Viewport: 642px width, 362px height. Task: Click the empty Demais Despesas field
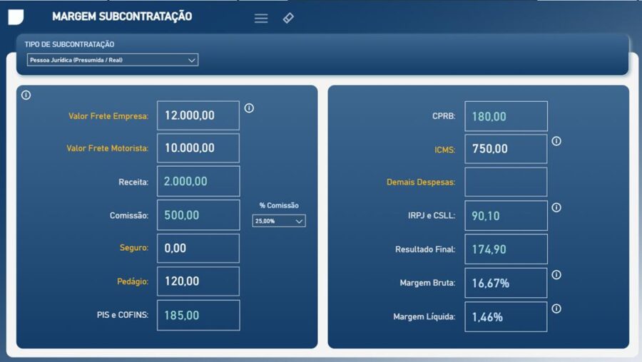click(x=506, y=182)
